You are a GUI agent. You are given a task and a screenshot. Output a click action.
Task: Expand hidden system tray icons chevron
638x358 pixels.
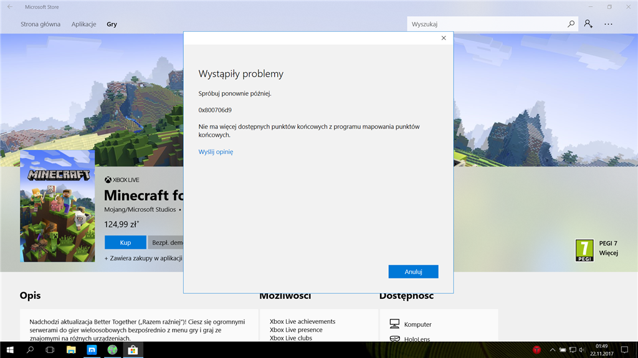click(552, 349)
